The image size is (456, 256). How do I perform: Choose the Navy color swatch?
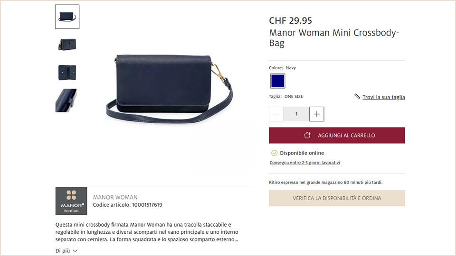coord(278,81)
